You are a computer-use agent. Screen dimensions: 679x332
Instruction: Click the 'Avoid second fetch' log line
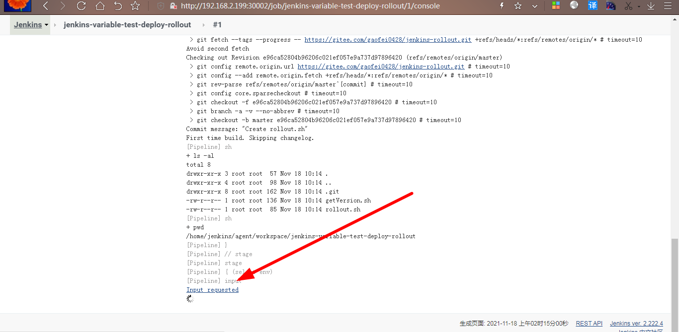click(x=218, y=49)
